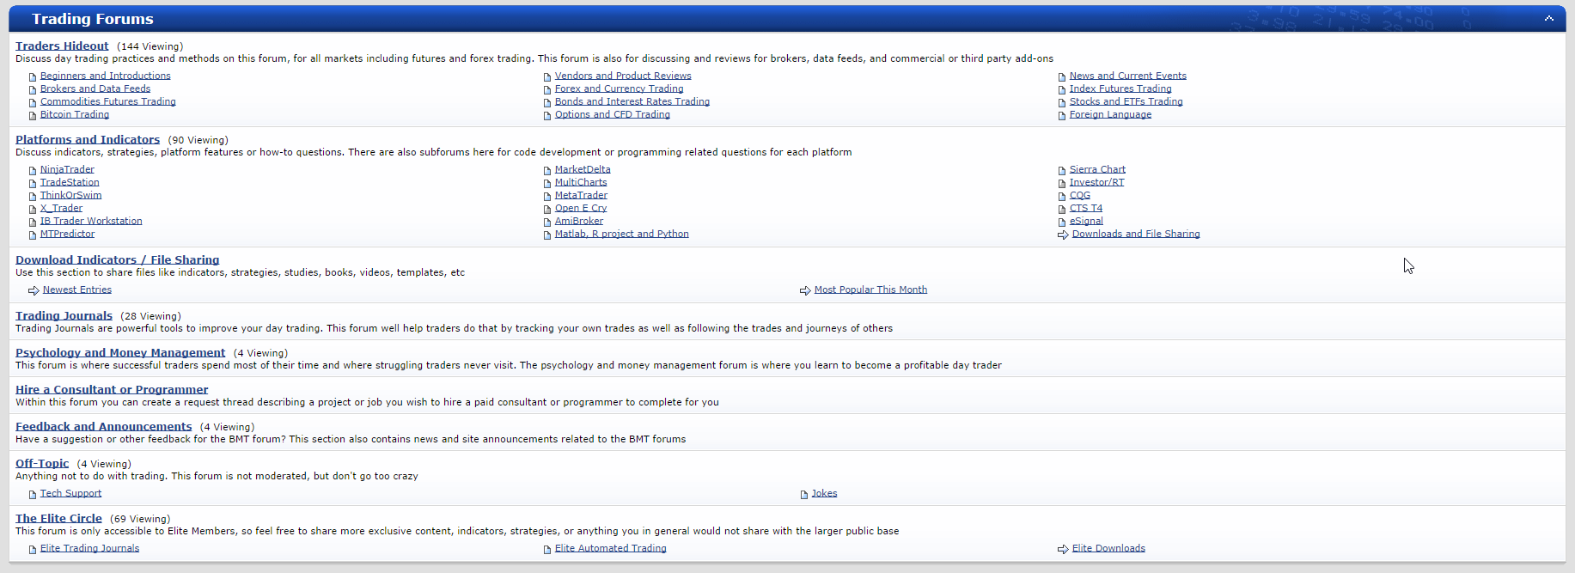Click page icon beside Elite Automated Trading
The width and height of the screenshot is (1575, 573).
click(x=547, y=550)
